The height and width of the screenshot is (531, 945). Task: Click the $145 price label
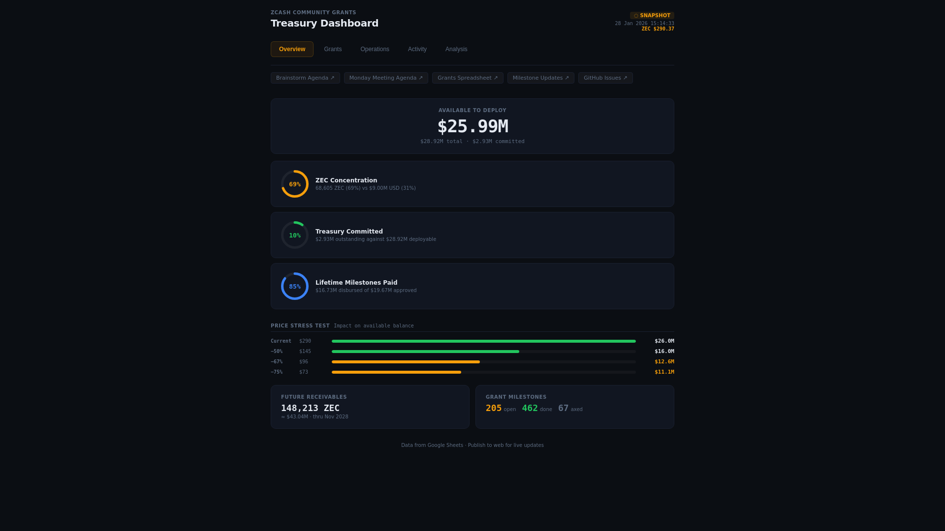(x=305, y=352)
